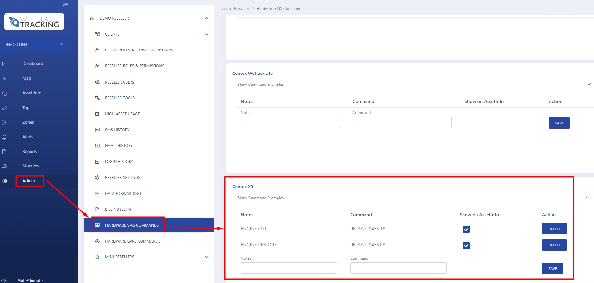The image size is (594, 283).
Task: Open the Admin menu item
Action: [x=29, y=181]
